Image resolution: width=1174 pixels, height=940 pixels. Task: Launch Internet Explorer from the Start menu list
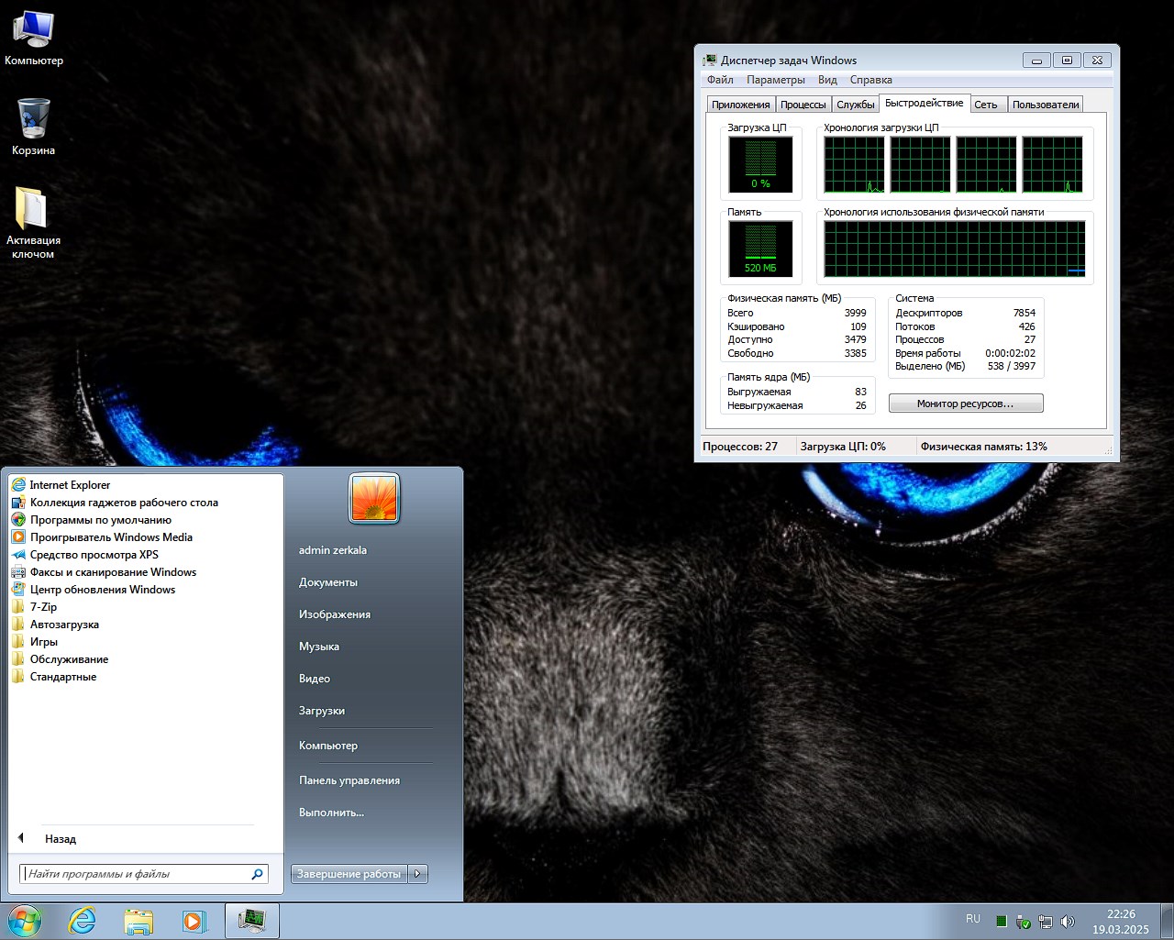(70, 485)
